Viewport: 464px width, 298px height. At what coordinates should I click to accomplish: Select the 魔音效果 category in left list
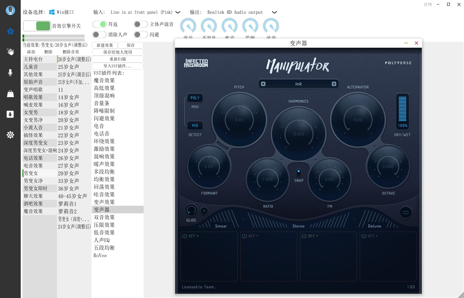click(x=40, y=211)
